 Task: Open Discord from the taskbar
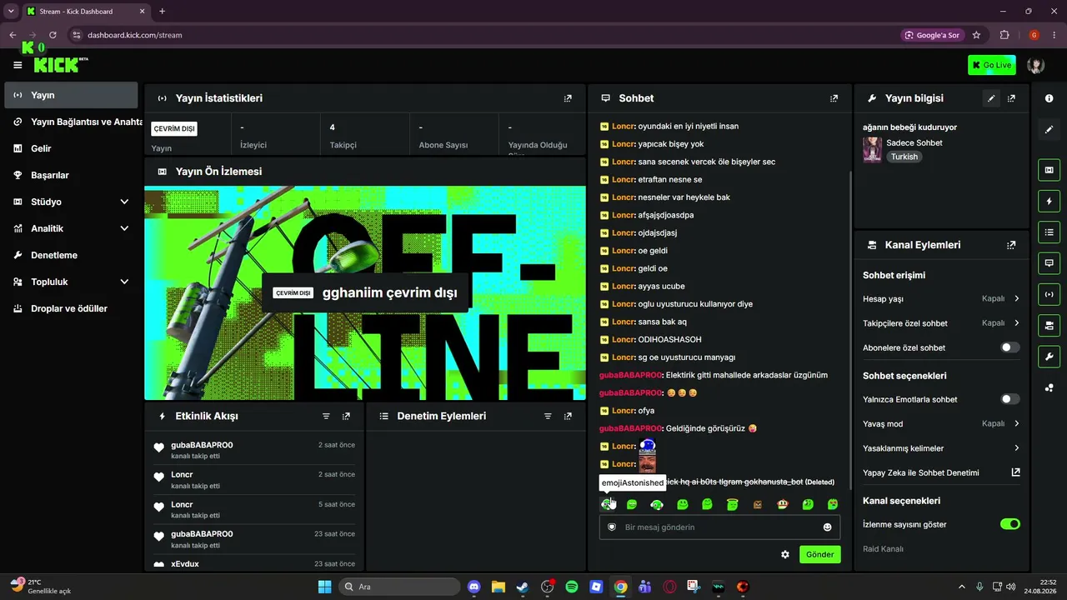474,587
